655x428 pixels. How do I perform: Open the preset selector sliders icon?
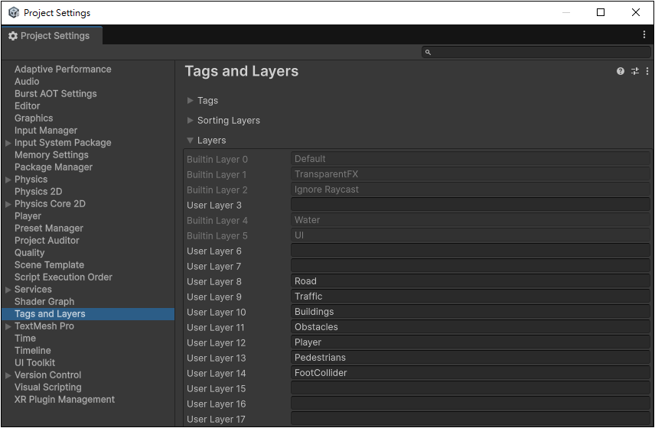635,71
